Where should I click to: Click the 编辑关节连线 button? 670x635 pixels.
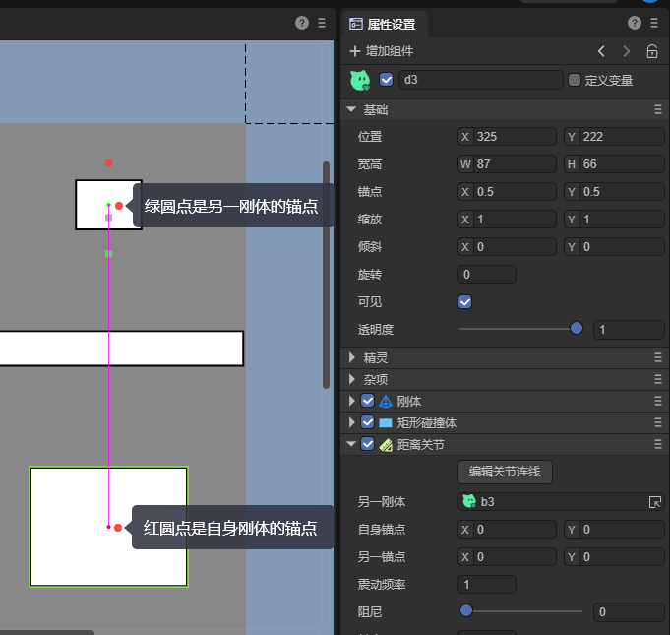coord(505,472)
